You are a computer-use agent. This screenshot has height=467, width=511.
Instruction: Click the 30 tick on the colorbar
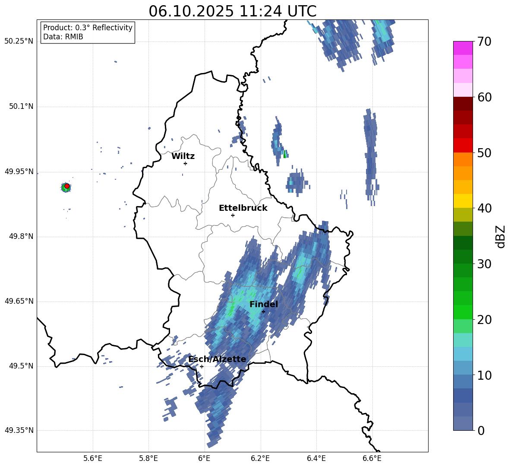pyautogui.click(x=485, y=264)
